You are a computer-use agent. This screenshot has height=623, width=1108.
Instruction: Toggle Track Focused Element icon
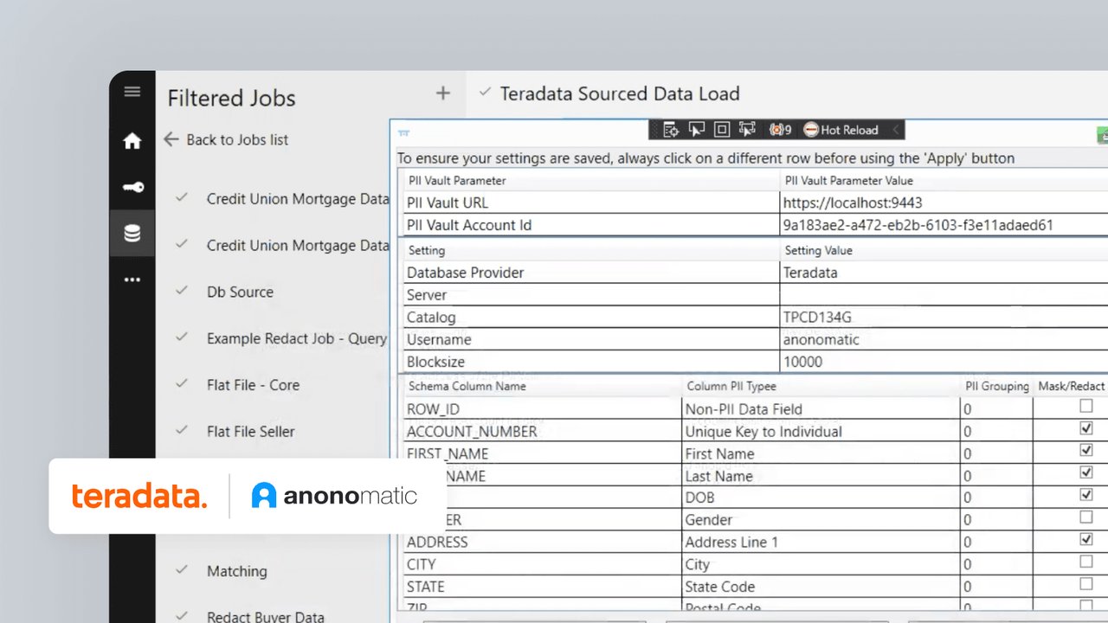click(x=747, y=130)
